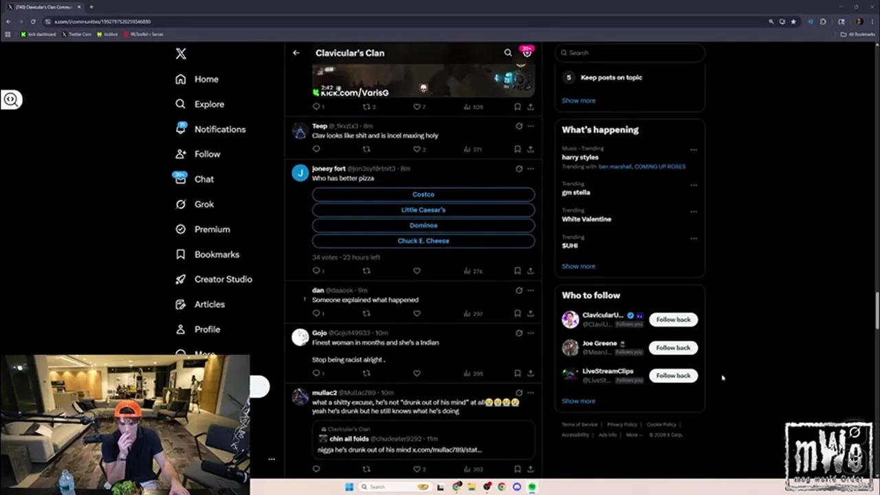The height and width of the screenshot is (495, 880).
Task: Reply to Gojo's post
Action: point(316,373)
